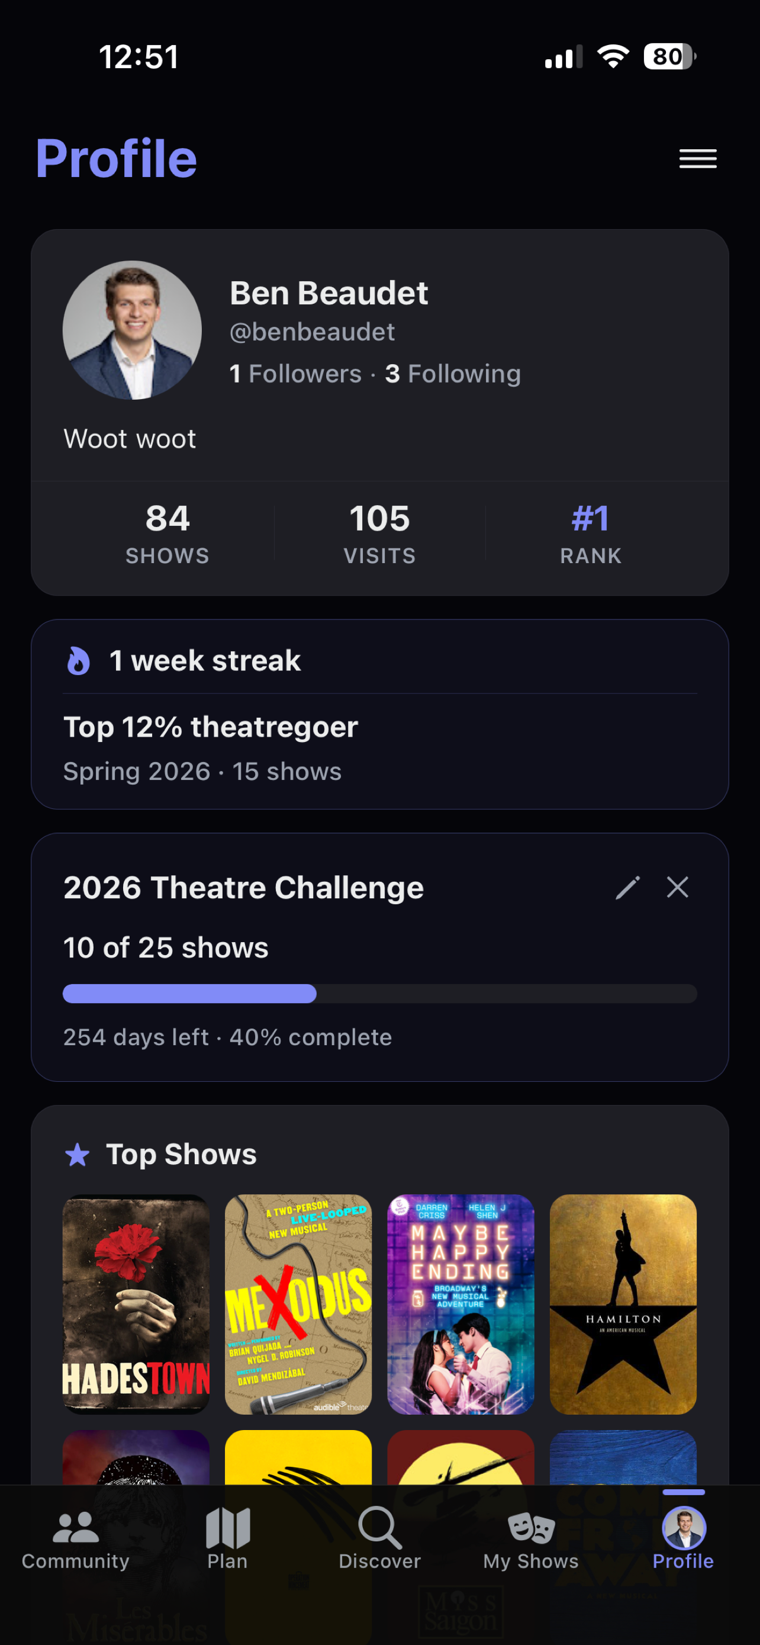View the 3 Following list
This screenshot has width=760, height=1645.
click(x=453, y=374)
